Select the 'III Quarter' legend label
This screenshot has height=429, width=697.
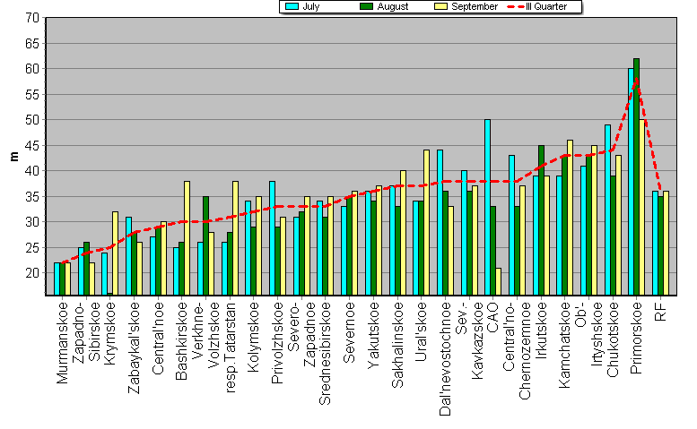(546, 6)
